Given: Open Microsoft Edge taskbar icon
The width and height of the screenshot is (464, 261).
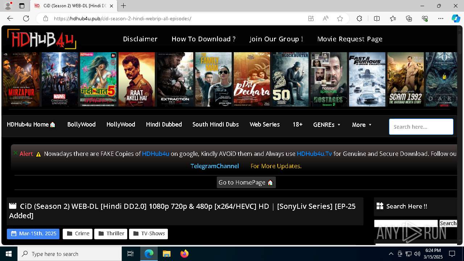Looking at the screenshot, I should tap(149, 254).
